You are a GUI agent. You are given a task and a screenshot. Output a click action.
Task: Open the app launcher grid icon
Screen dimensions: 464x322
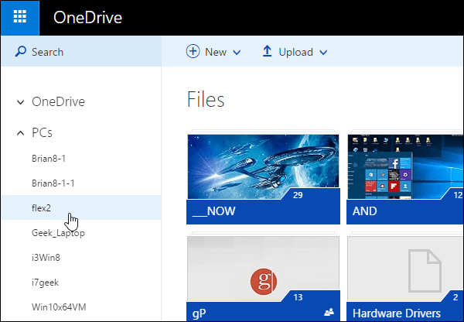[20, 18]
